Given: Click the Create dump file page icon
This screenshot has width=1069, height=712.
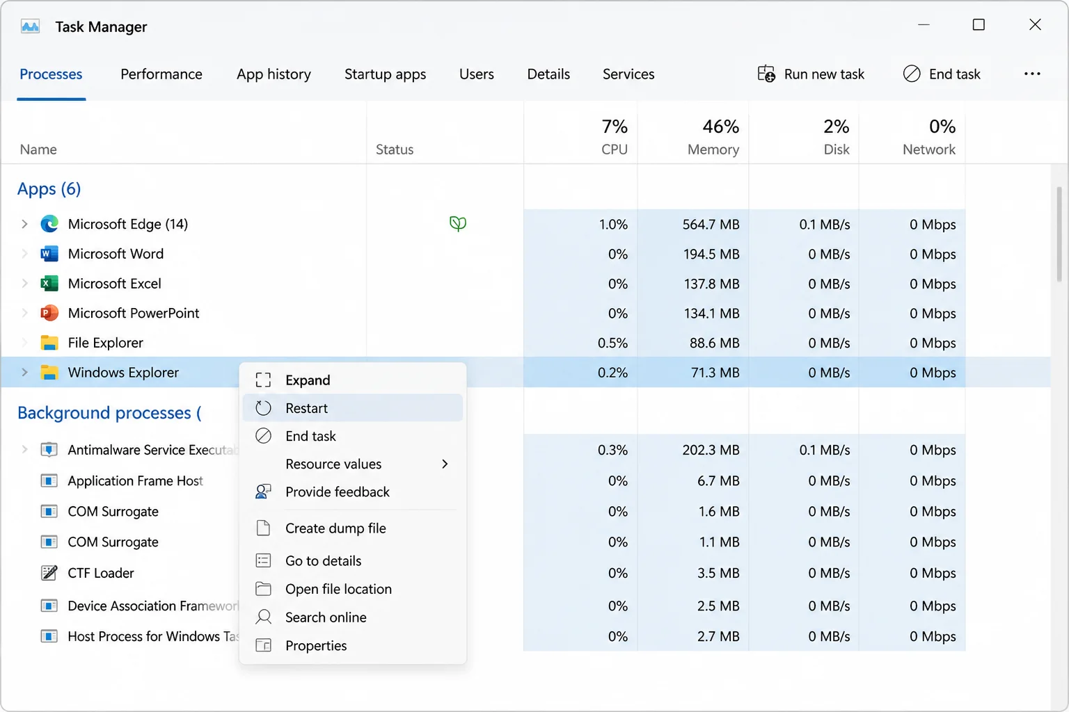Looking at the screenshot, I should (x=263, y=528).
